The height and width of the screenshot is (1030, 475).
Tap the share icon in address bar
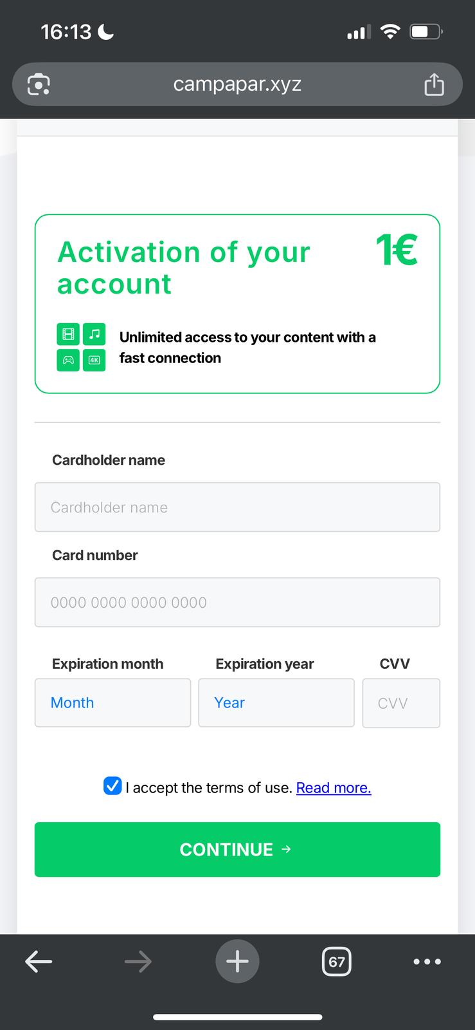tap(434, 84)
